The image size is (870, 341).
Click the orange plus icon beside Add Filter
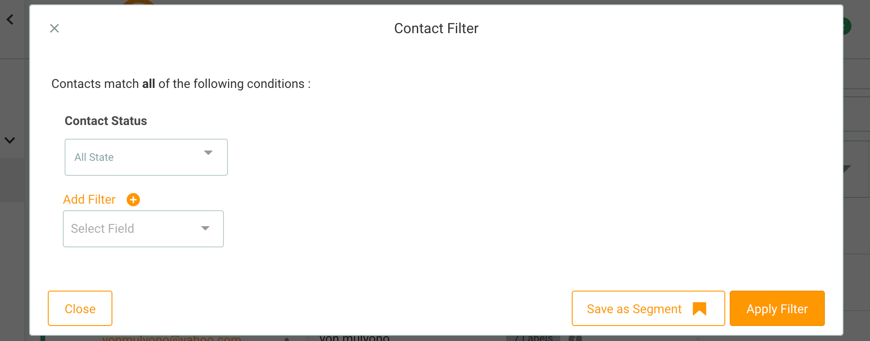[133, 200]
